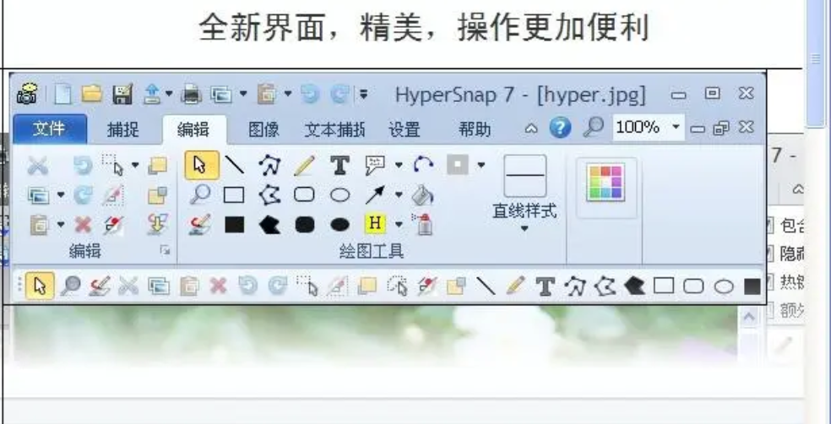Expand the arrow tool dropdown arrow
This screenshot has width=831, height=424.
pos(399,195)
